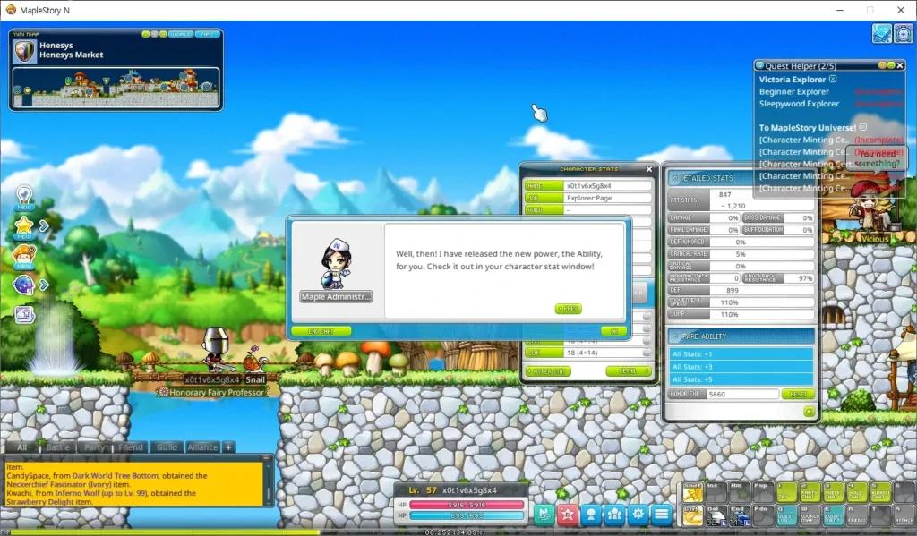Close the Quest Helper panel
This screenshot has height=536, width=917.
pos(900,65)
